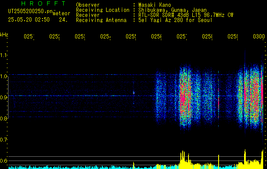Click the observer name Masaki Kano
267x169 pixels.
pos(155,5)
